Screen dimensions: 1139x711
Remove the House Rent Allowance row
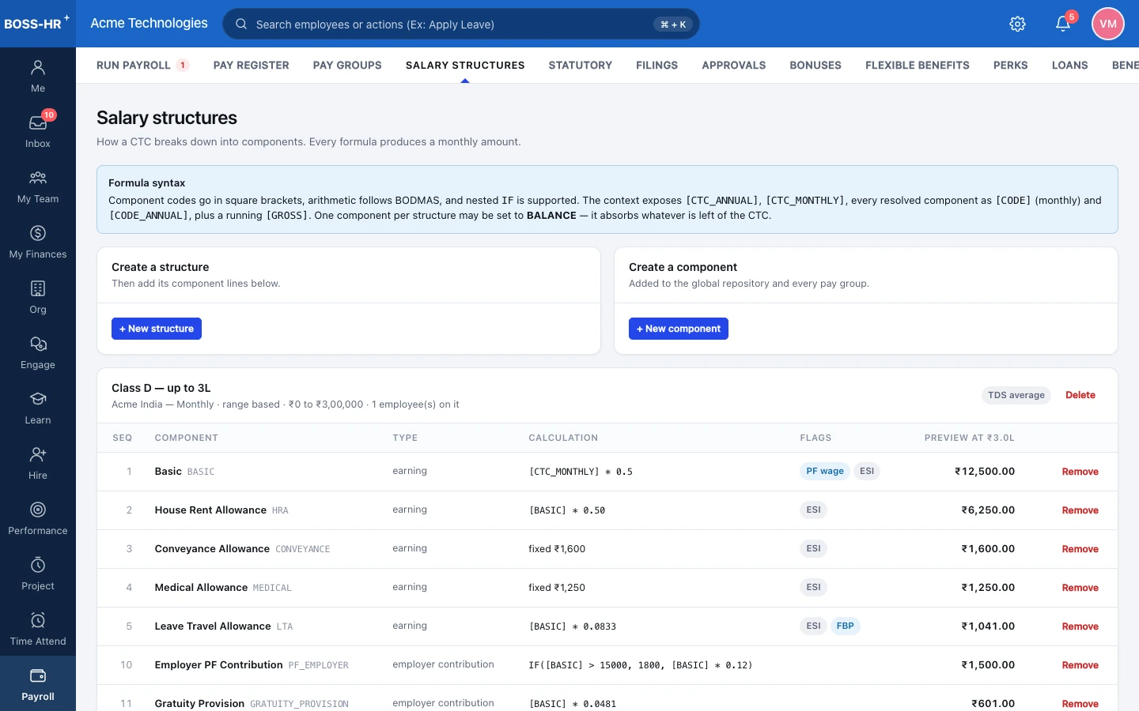(x=1080, y=510)
